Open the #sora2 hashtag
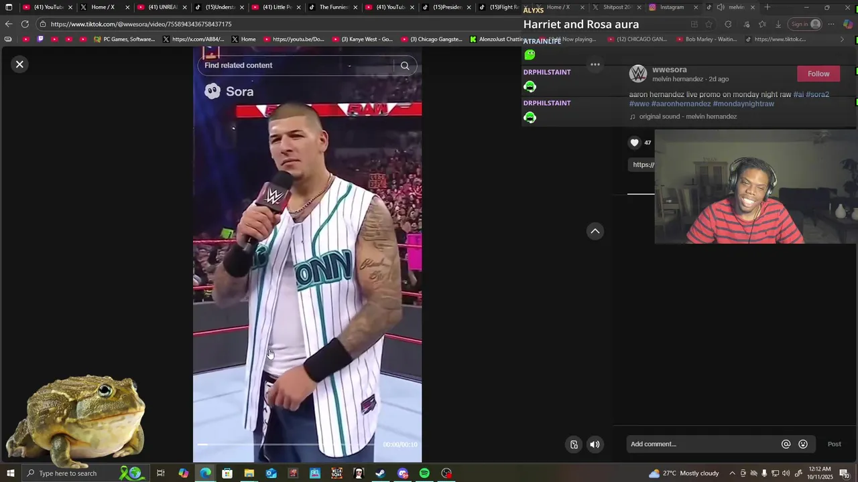The width and height of the screenshot is (858, 482). point(817,94)
